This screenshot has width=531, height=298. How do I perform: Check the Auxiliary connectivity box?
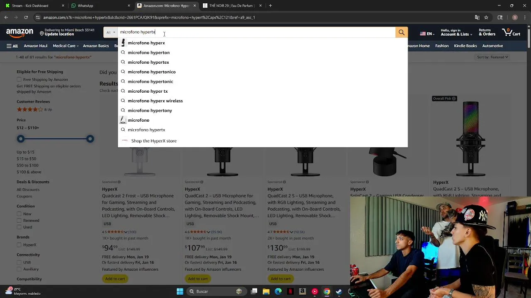click(19, 269)
